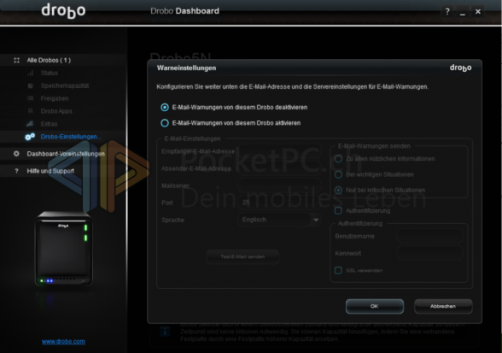Click the Extras tools icon

[x=30, y=123]
